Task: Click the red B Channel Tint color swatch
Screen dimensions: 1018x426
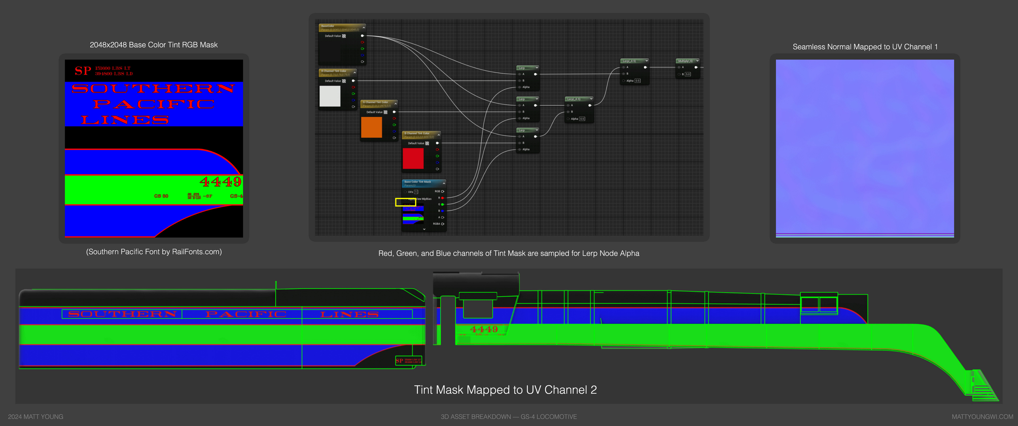Action: tap(413, 158)
